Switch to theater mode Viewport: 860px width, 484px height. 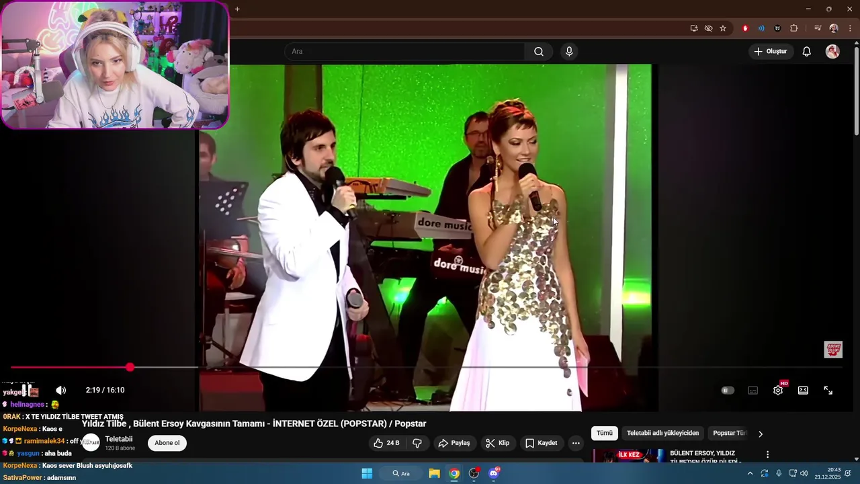[803, 391]
